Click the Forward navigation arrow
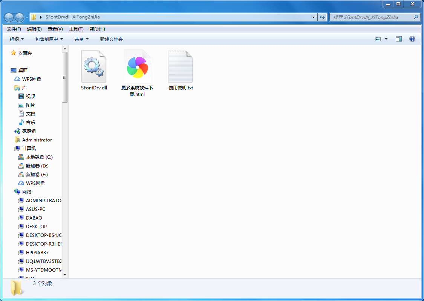 pos(19,17)
